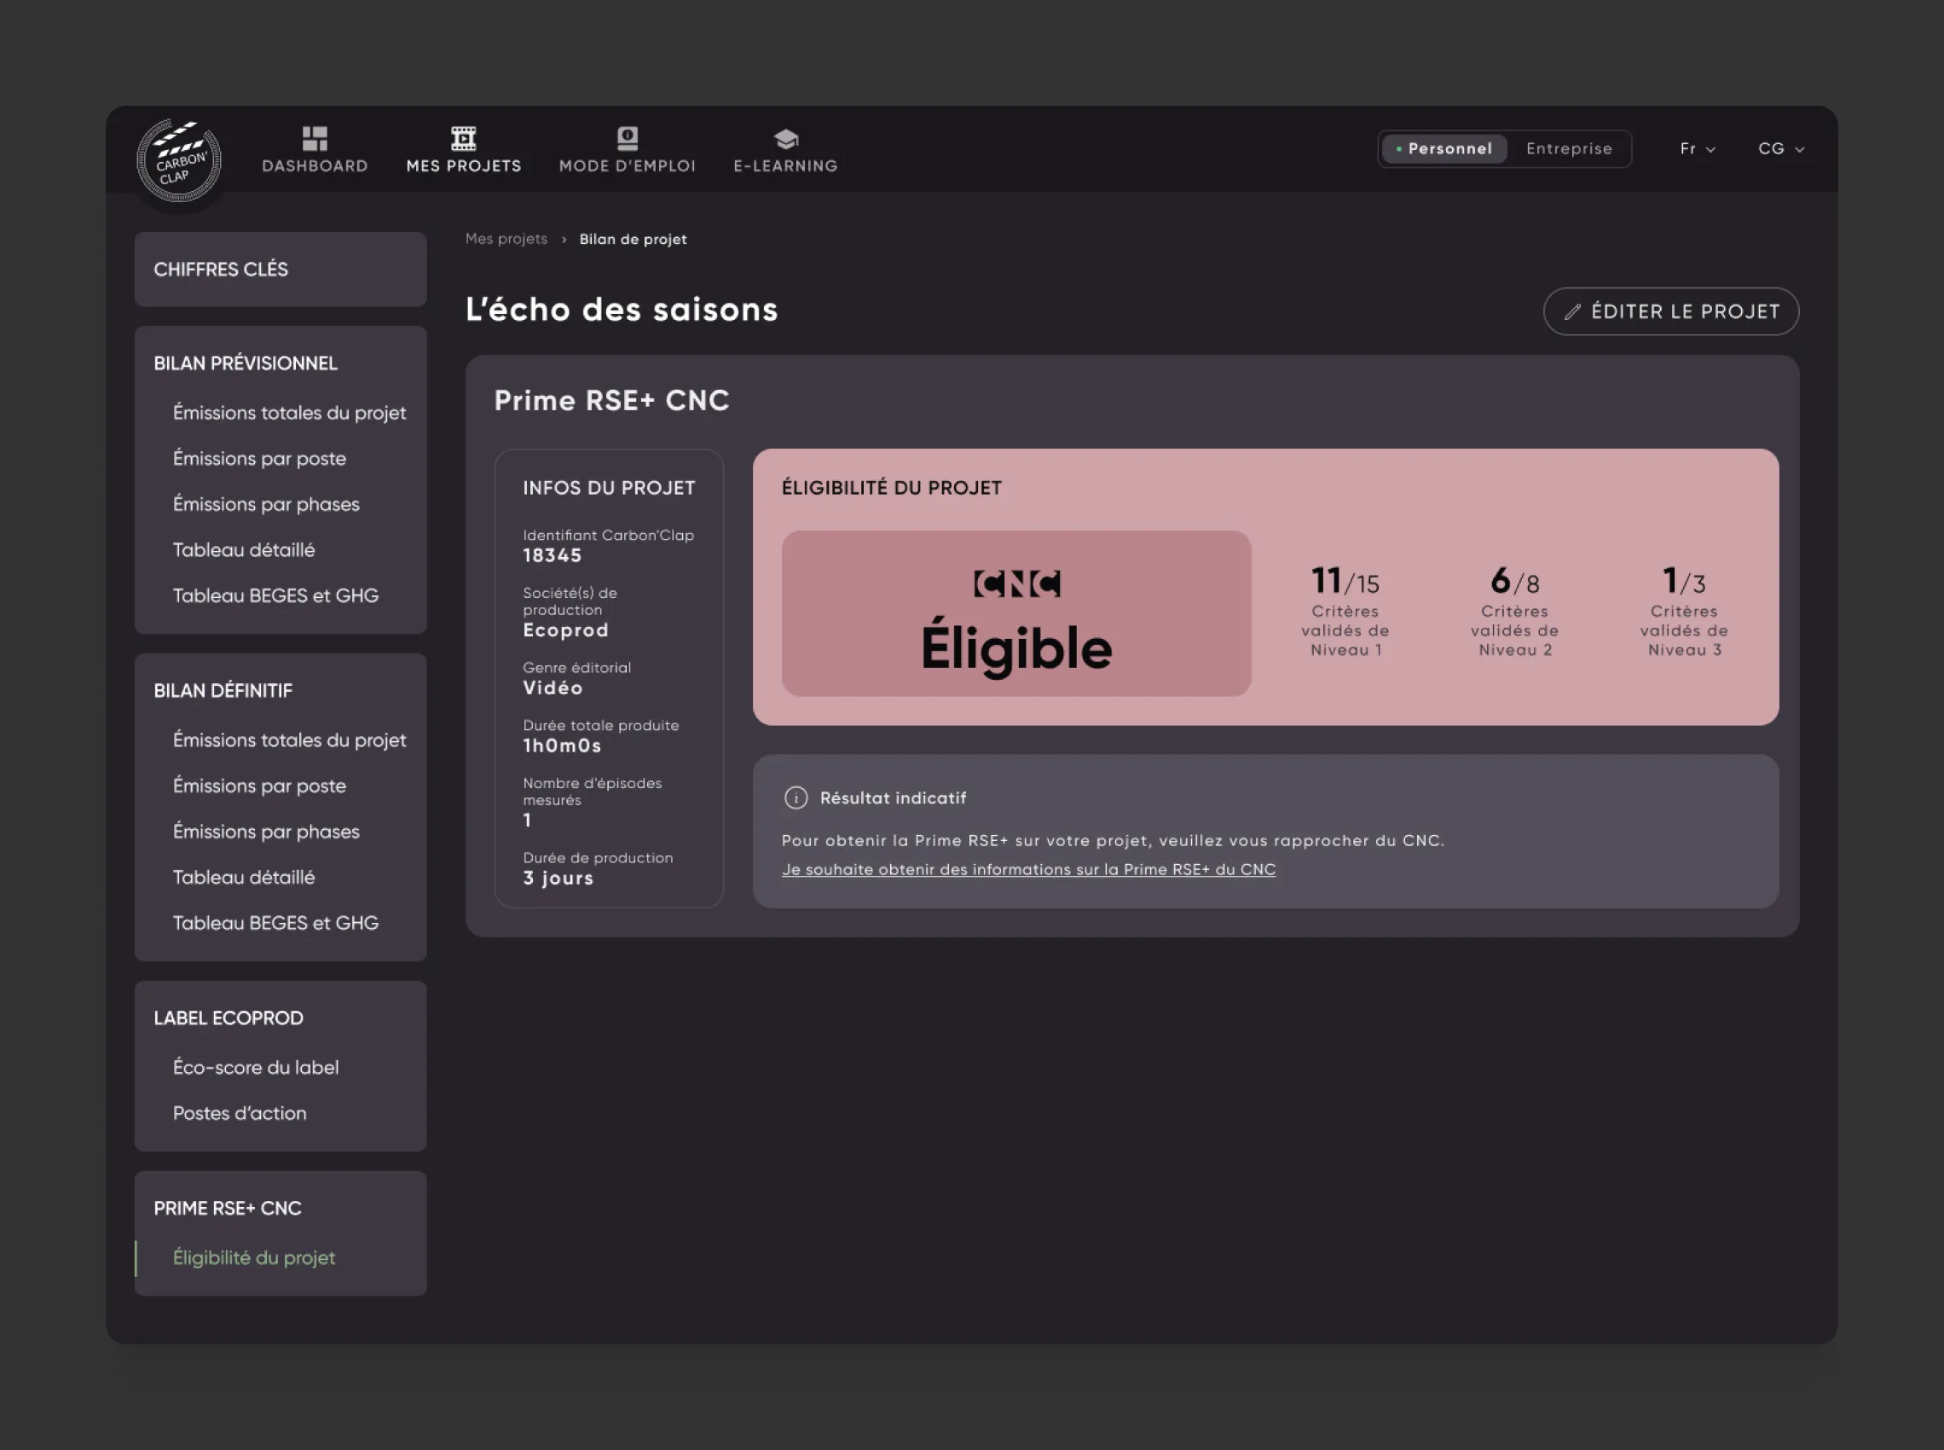Open Prime RSE+ du CNC information link

pyautogui.click(x=1028, y=869)
